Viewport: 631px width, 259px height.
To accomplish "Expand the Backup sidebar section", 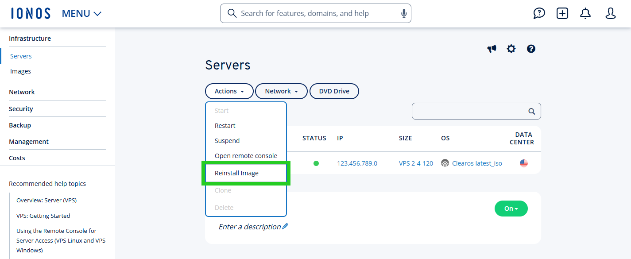I will pyautogui.click(x=20, y=125).
